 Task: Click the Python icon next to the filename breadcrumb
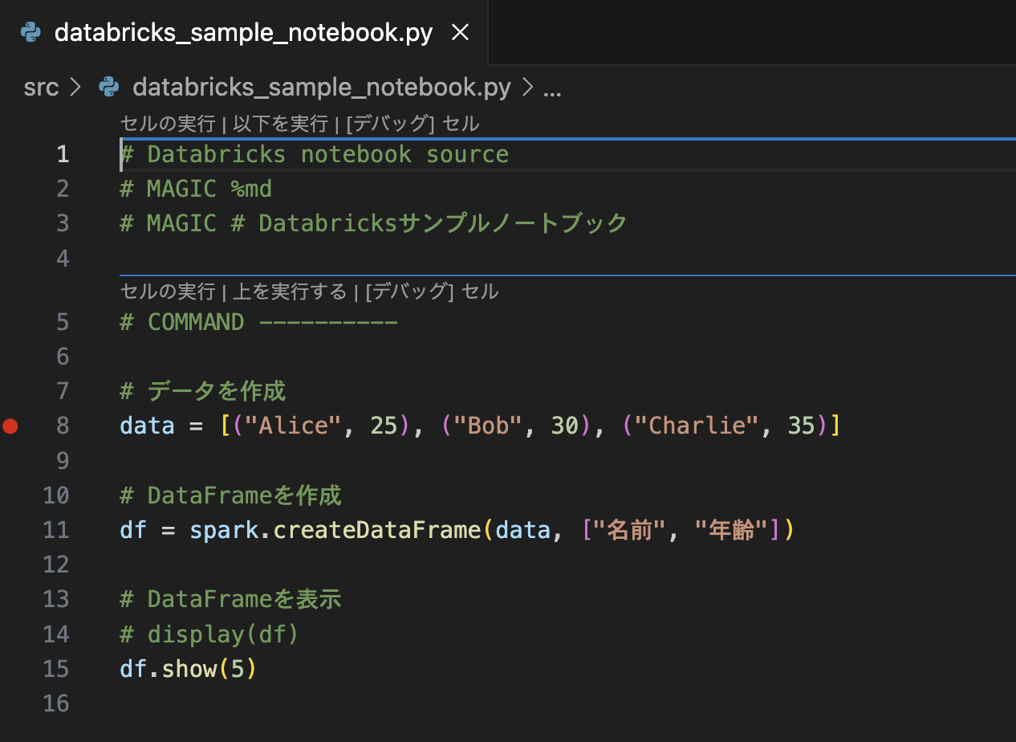point(108,87)
